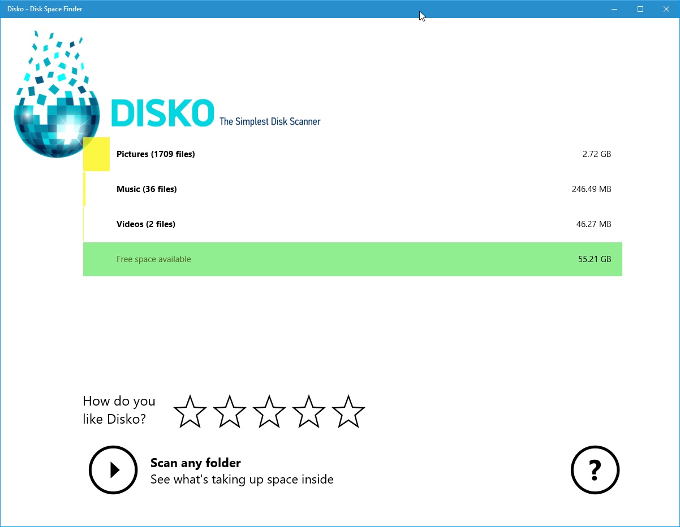
Task: Give Disko a three-star rating
Action: point(269,411)
